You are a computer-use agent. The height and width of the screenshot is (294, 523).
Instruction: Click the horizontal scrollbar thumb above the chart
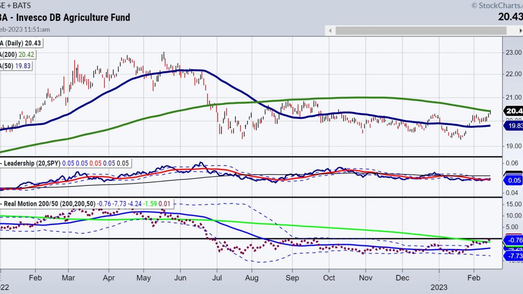[421, 30]
